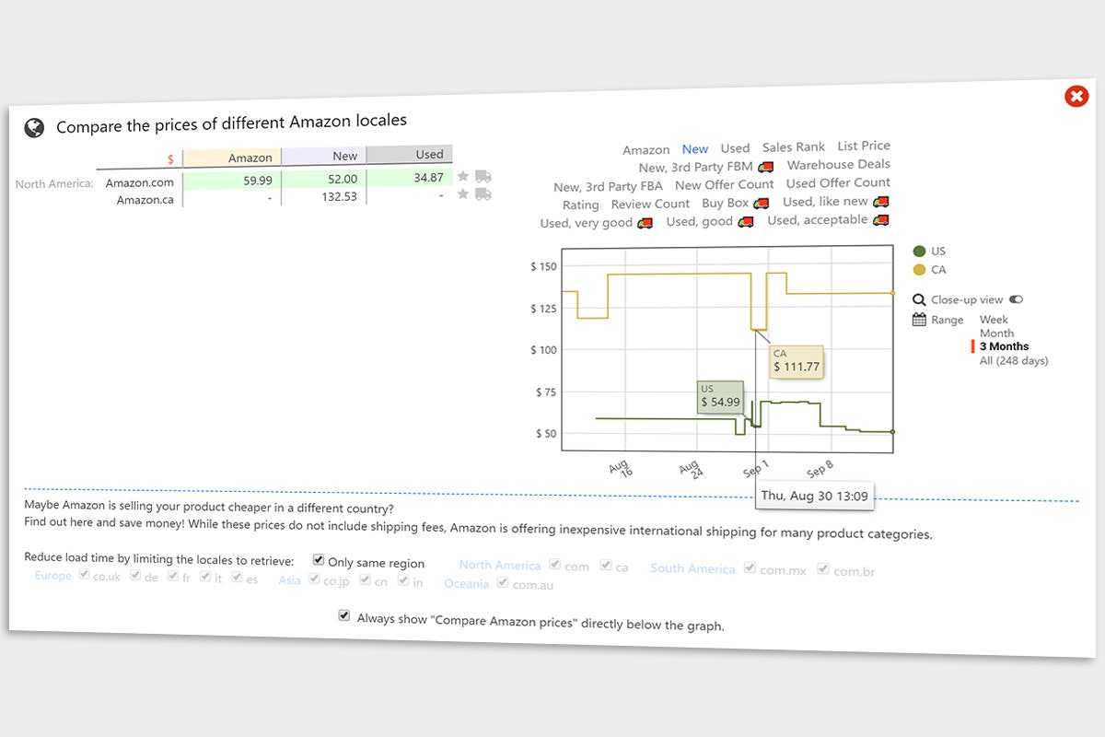Viewport: 1105px width, 737px height.
Task: Toggle the Only same region checkbox
Action: (x=319, y=560)
